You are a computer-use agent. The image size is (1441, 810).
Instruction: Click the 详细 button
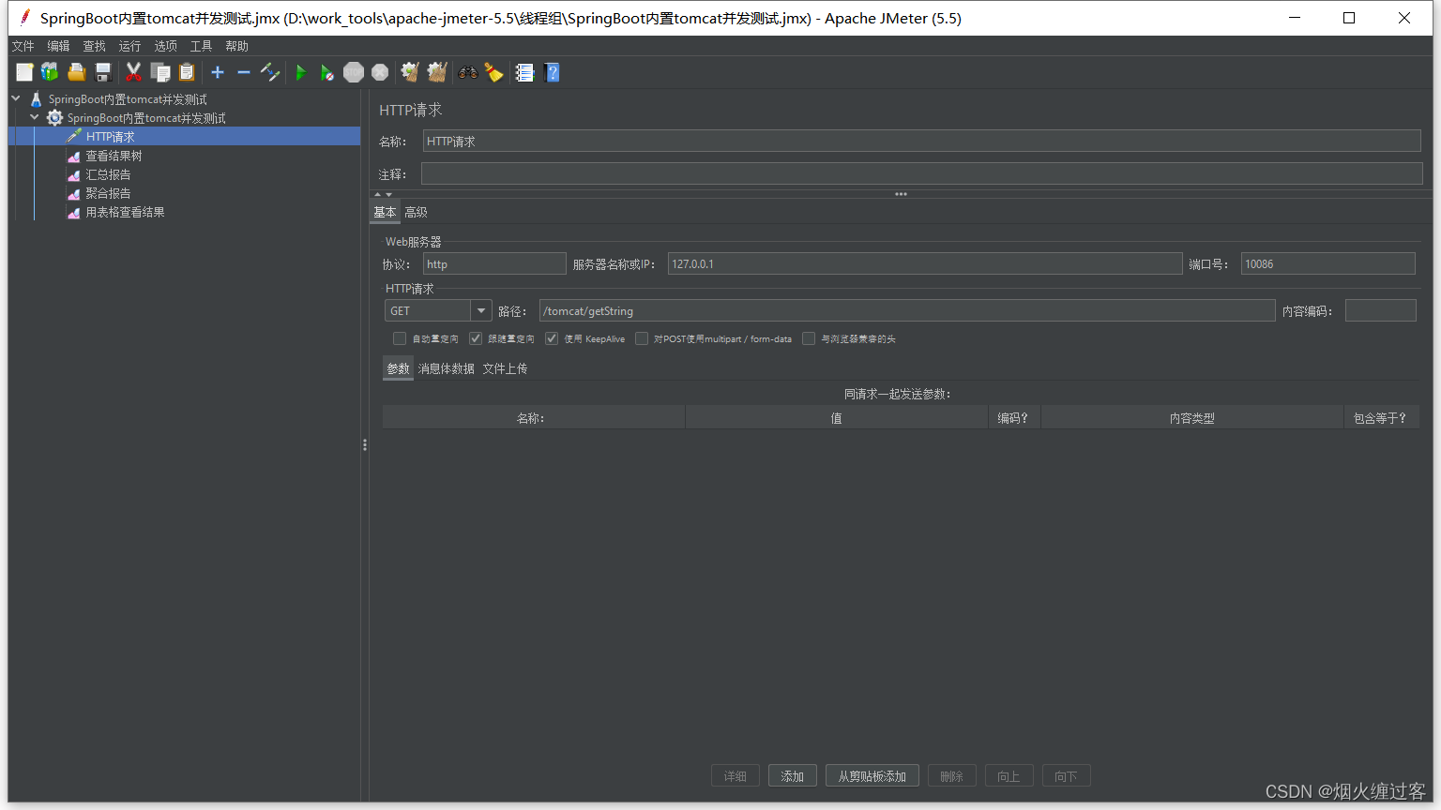click(736, 776)
